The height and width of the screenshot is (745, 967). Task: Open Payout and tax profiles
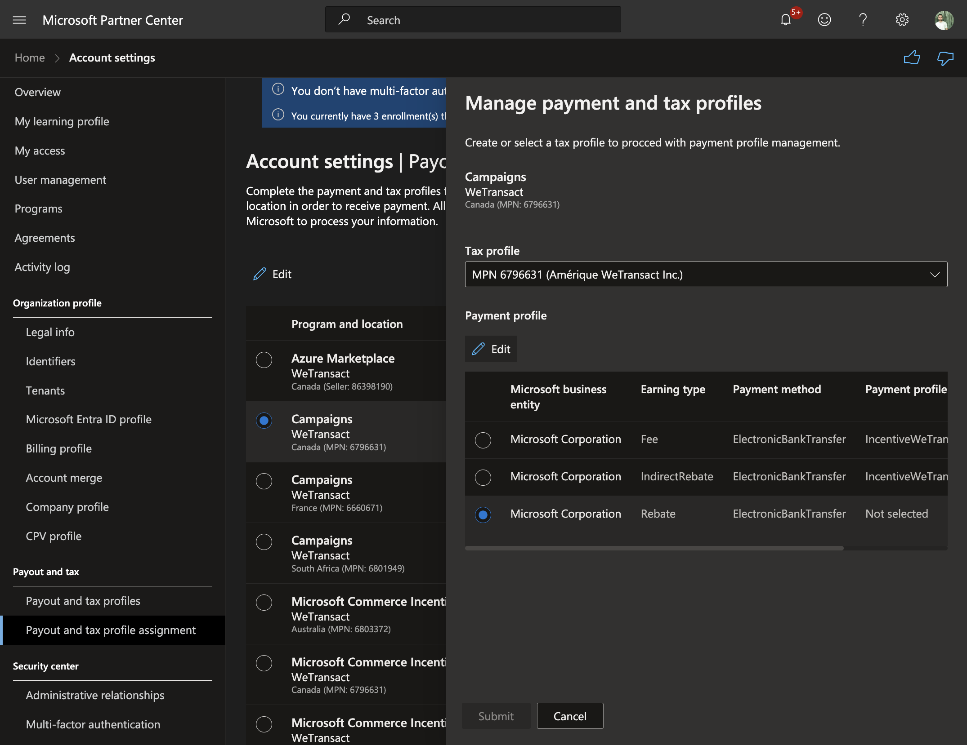[x=83, y=601]
